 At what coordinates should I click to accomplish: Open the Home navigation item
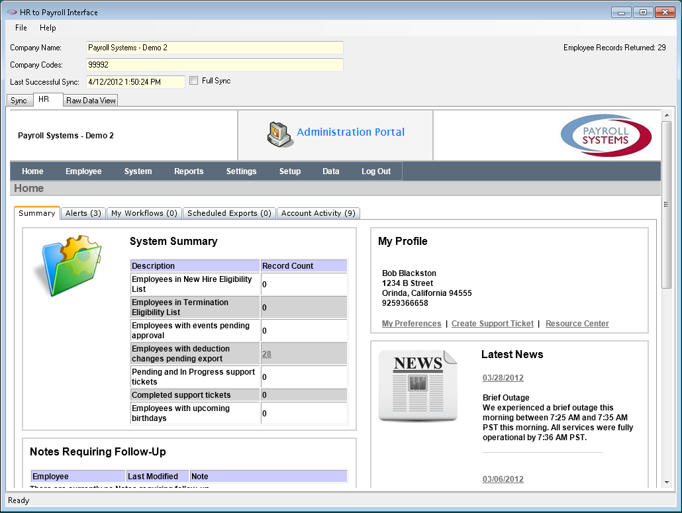pos(32,171)
